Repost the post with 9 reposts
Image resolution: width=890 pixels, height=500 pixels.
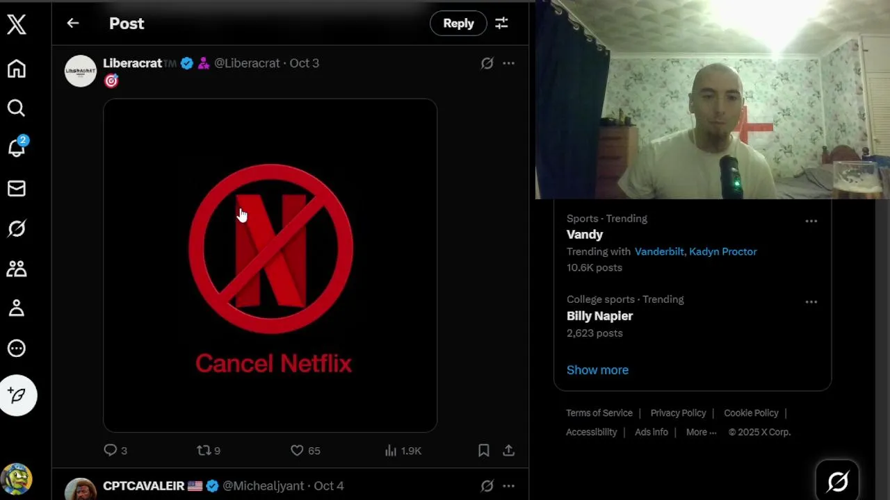209,451
